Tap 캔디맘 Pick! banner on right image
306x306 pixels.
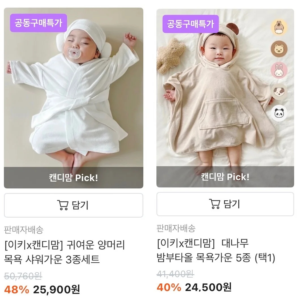point(225,177)
